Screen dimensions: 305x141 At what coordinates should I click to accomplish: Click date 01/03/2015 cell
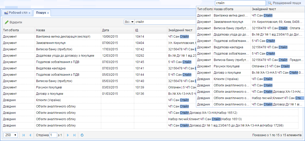pyautogui.click(x=117, y=94)
